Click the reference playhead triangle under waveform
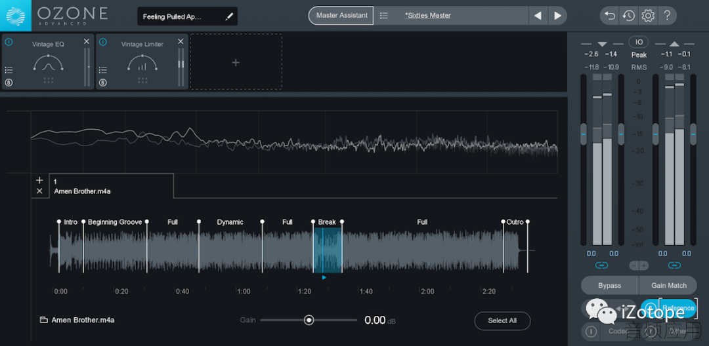Viewport: 709px width, 346px height. tap(324, 277)
